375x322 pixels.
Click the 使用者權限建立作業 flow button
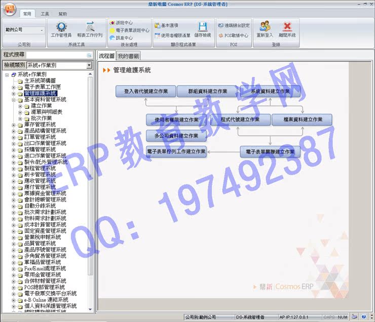176,119
